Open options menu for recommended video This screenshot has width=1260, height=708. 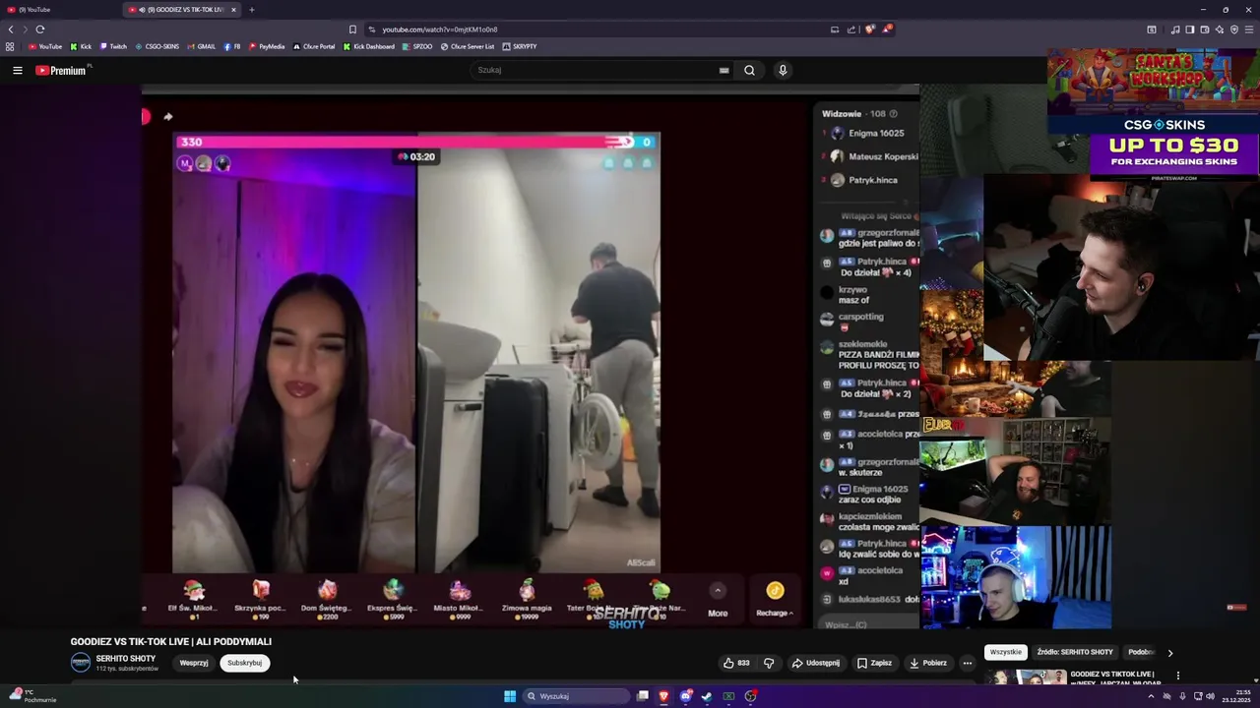point(1177,676)
